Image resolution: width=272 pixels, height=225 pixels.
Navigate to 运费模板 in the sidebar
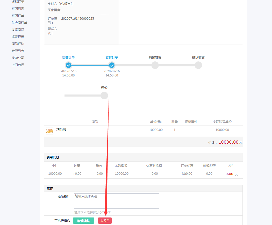pyautogui.click(x=18, y=37)
